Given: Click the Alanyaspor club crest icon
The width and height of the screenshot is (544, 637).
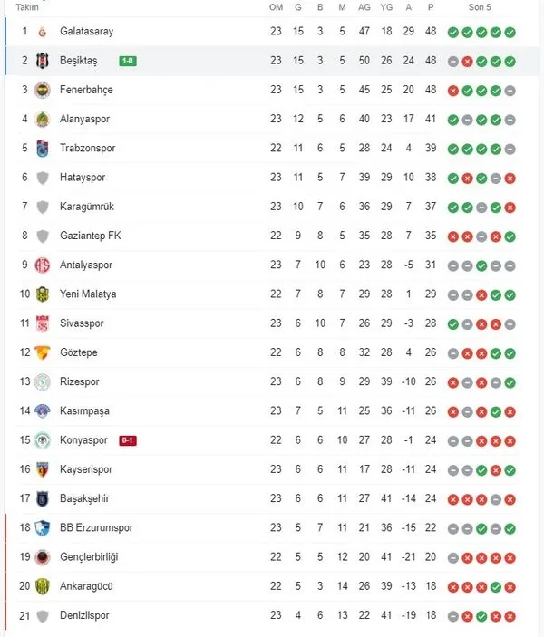Looking at the screenshot, I should tap(42, 119).
